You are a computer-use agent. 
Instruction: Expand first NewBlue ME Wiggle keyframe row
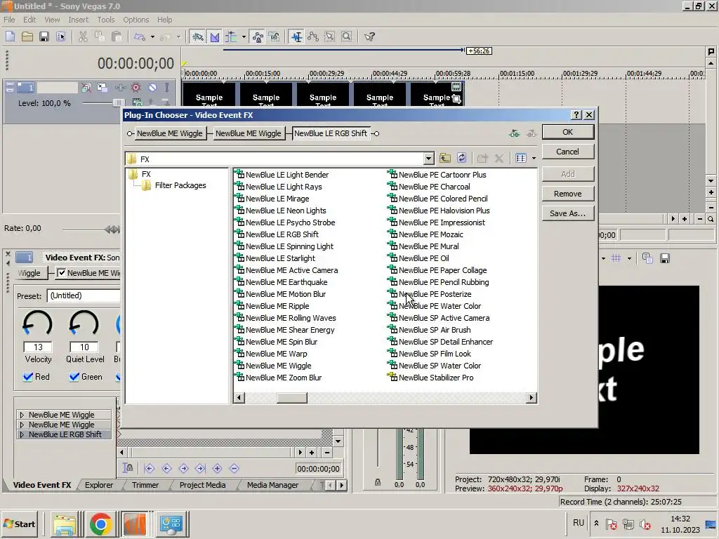(x=22, y=415)
